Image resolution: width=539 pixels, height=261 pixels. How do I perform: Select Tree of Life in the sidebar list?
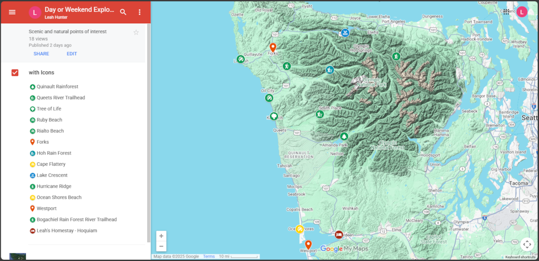pos(49,109)
